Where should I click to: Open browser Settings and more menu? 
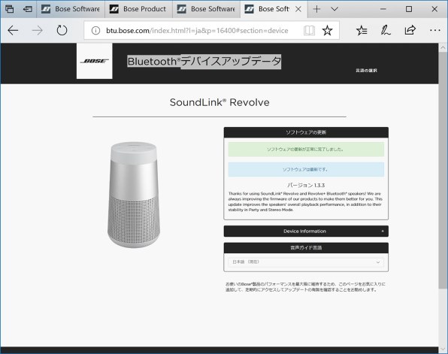coord(435,30)
